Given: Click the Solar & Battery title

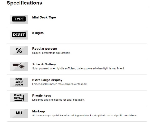Looking at the screenshot, I should pos(44,64).
